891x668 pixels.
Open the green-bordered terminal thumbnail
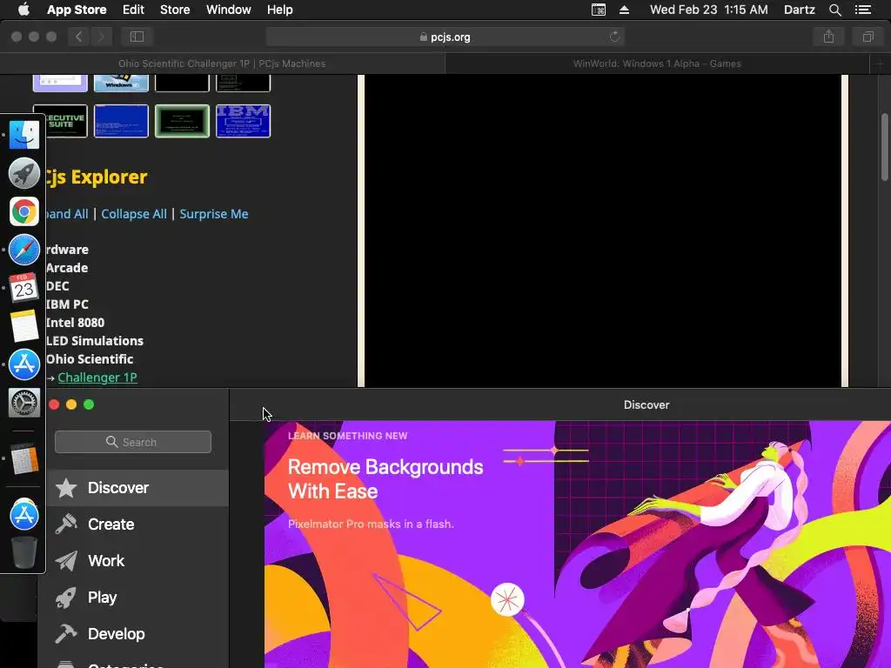point(182,120)
